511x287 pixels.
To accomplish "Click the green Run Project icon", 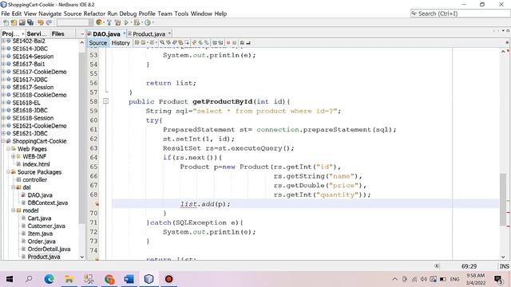I will tap(126, 22).
